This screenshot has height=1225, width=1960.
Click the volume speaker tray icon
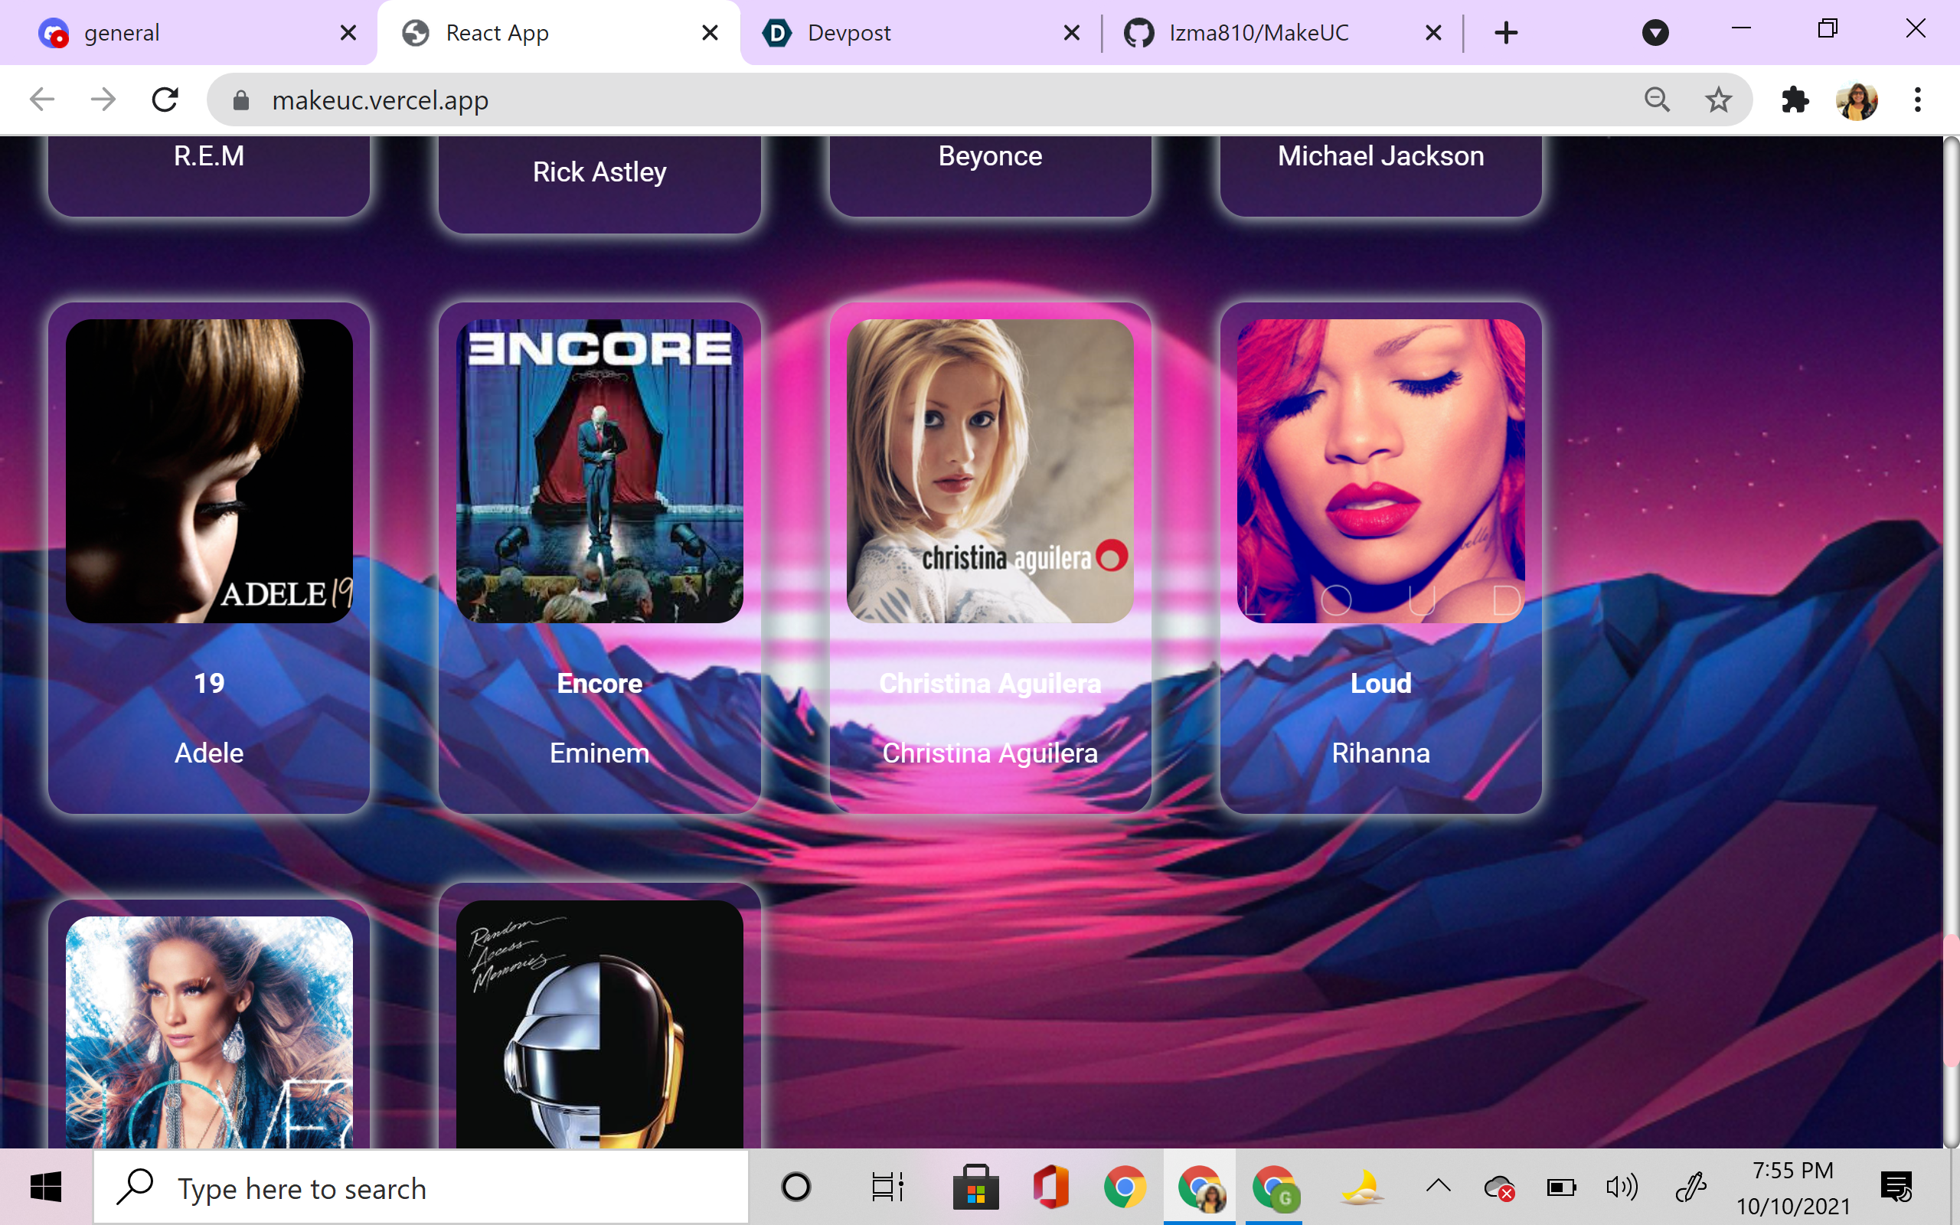click(x=1622, y=1187)
